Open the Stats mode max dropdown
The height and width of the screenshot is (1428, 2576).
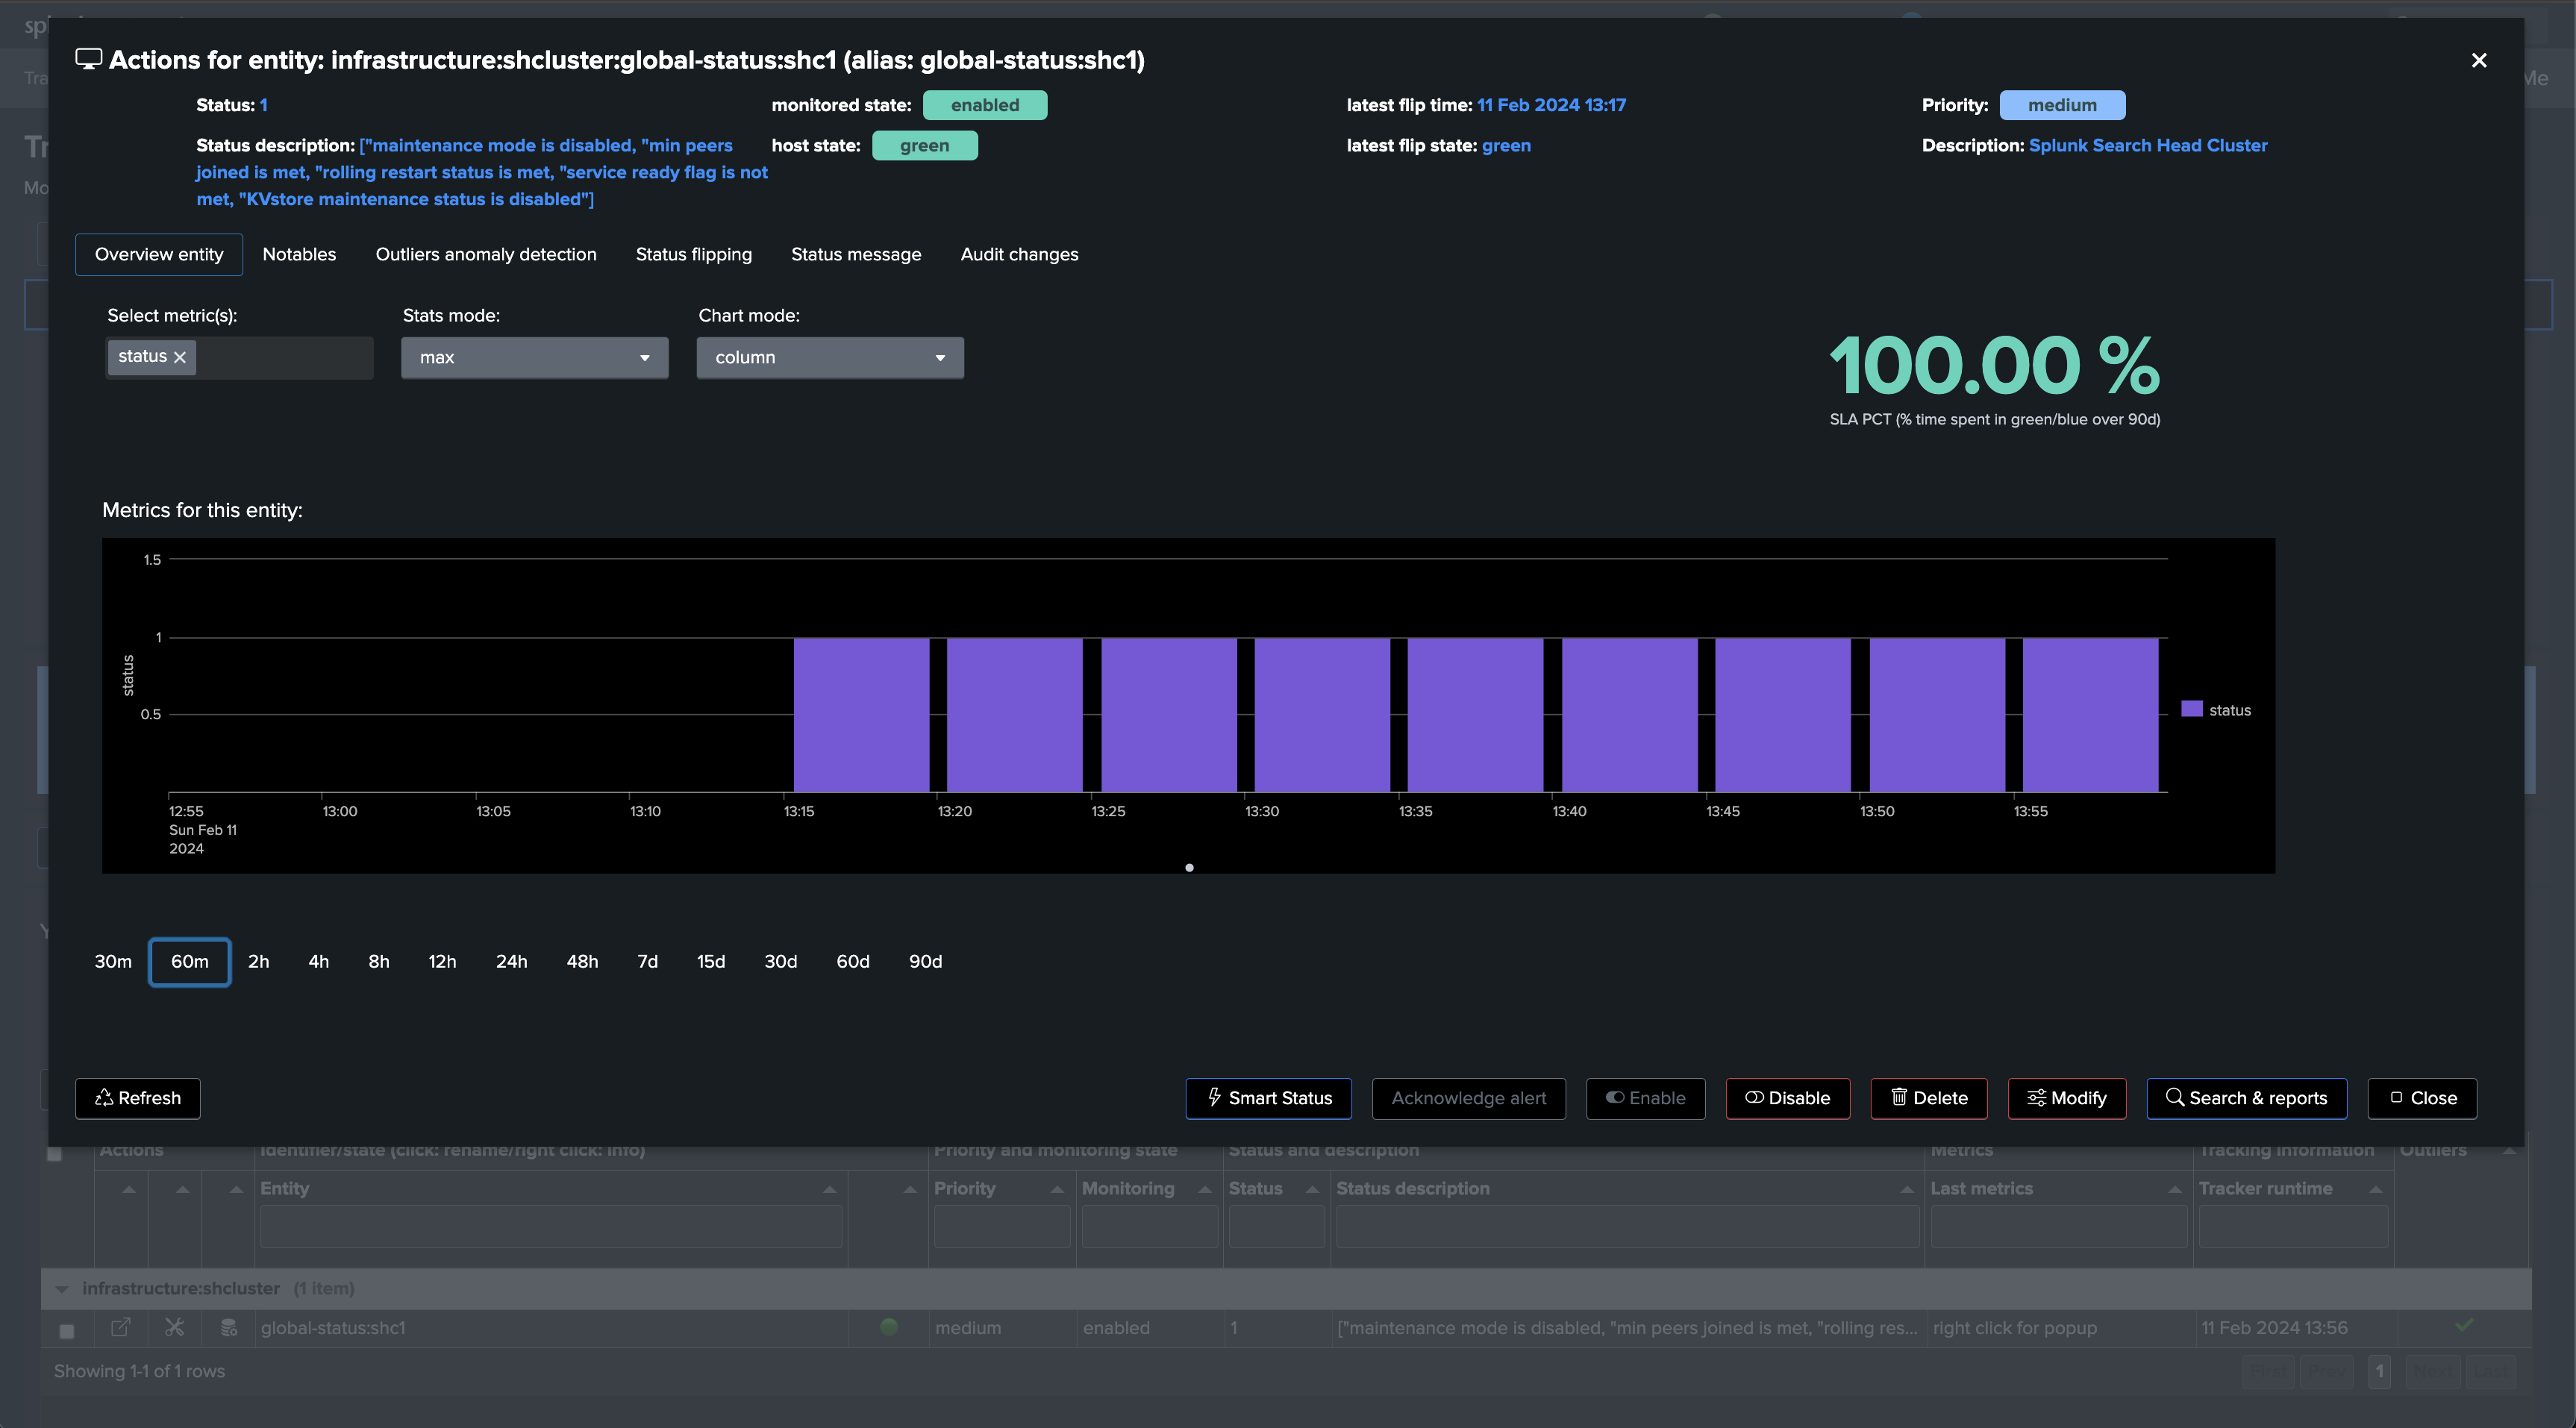pyautogui.click(x=534, y=357)
